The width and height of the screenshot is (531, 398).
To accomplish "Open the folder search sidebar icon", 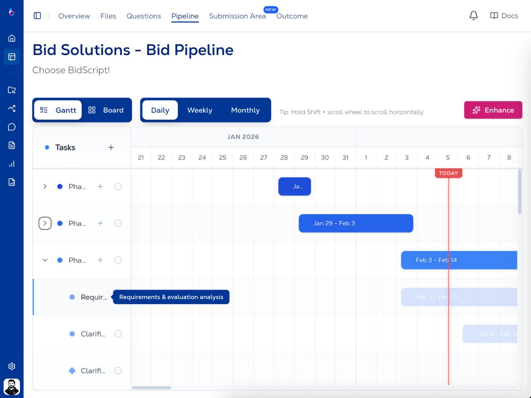I will tap(12, 90).
